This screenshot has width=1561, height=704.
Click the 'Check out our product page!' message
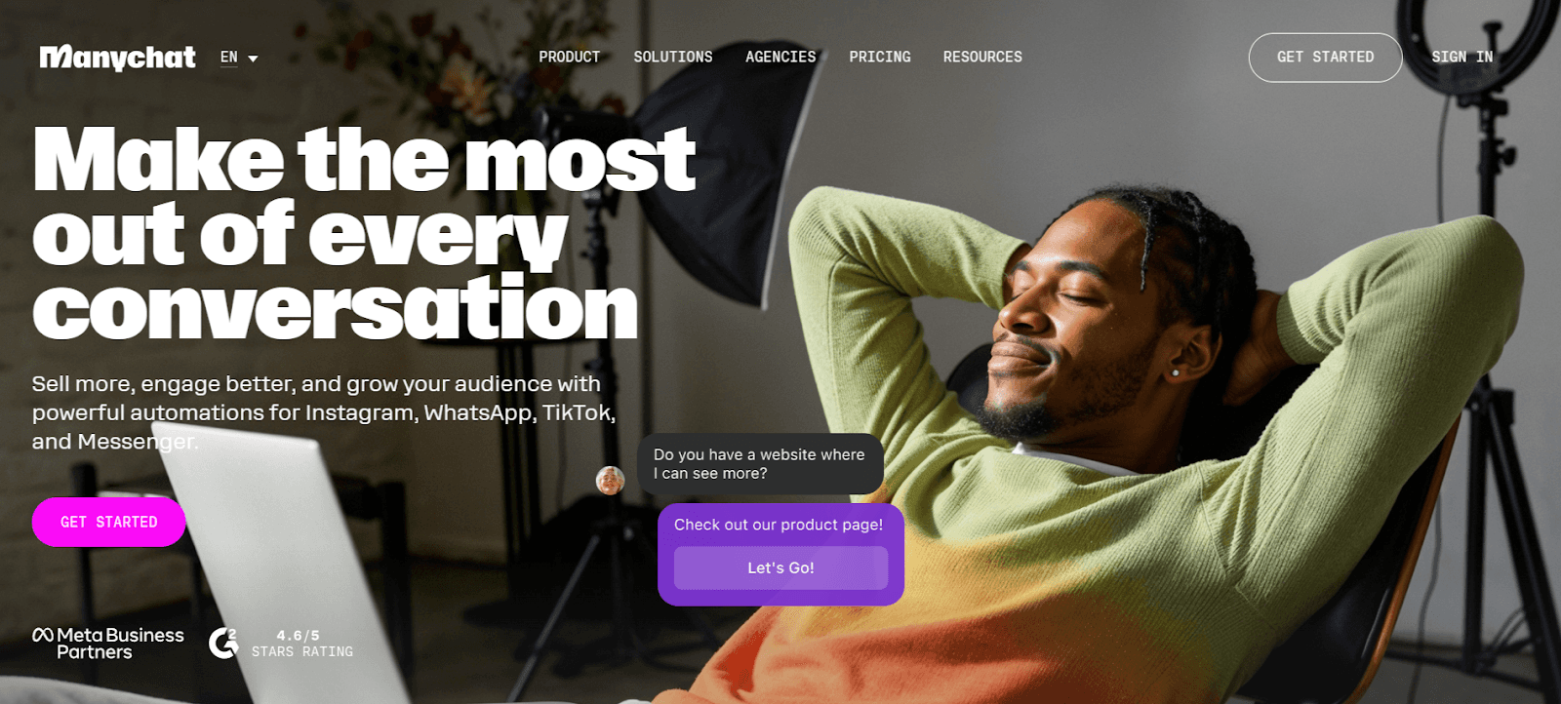(779, 525)
